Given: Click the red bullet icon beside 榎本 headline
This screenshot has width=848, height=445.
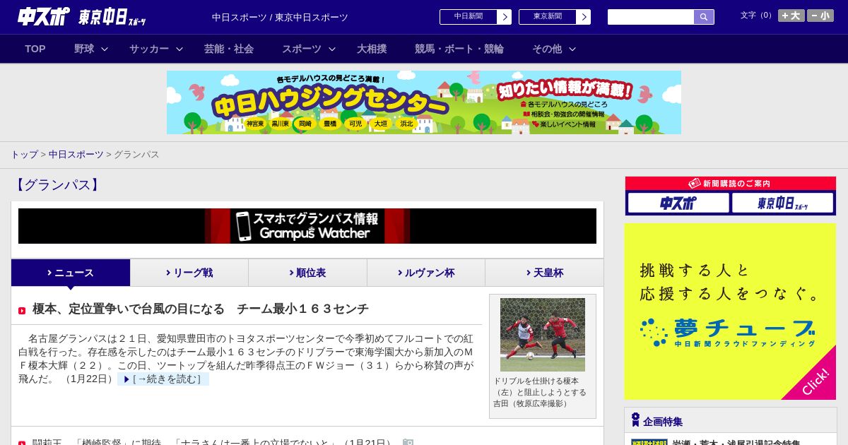Looking at the screenshot, I should tap(22, 311).
